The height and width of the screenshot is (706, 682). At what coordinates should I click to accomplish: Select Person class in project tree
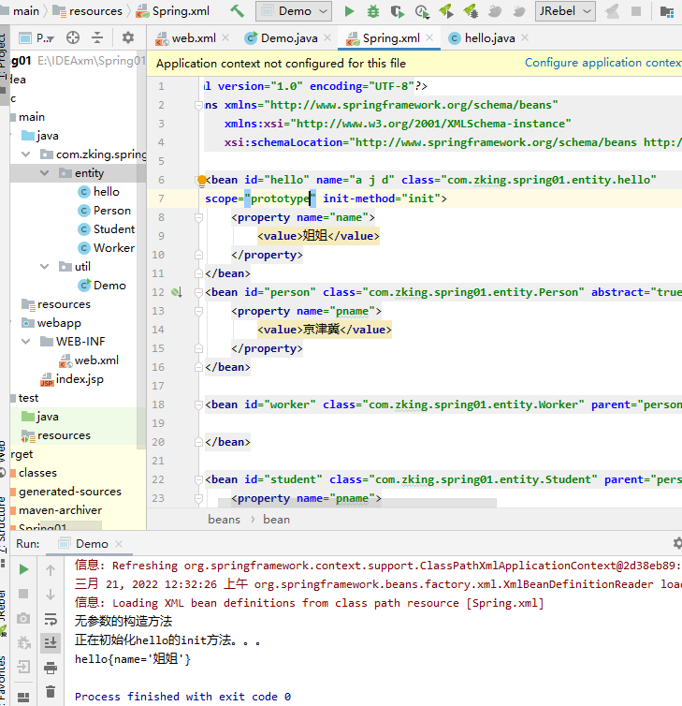(112, 211)
